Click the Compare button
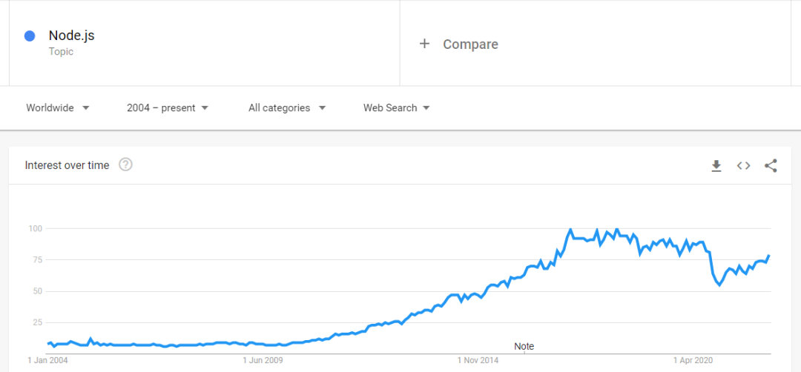 coord(470,44)
